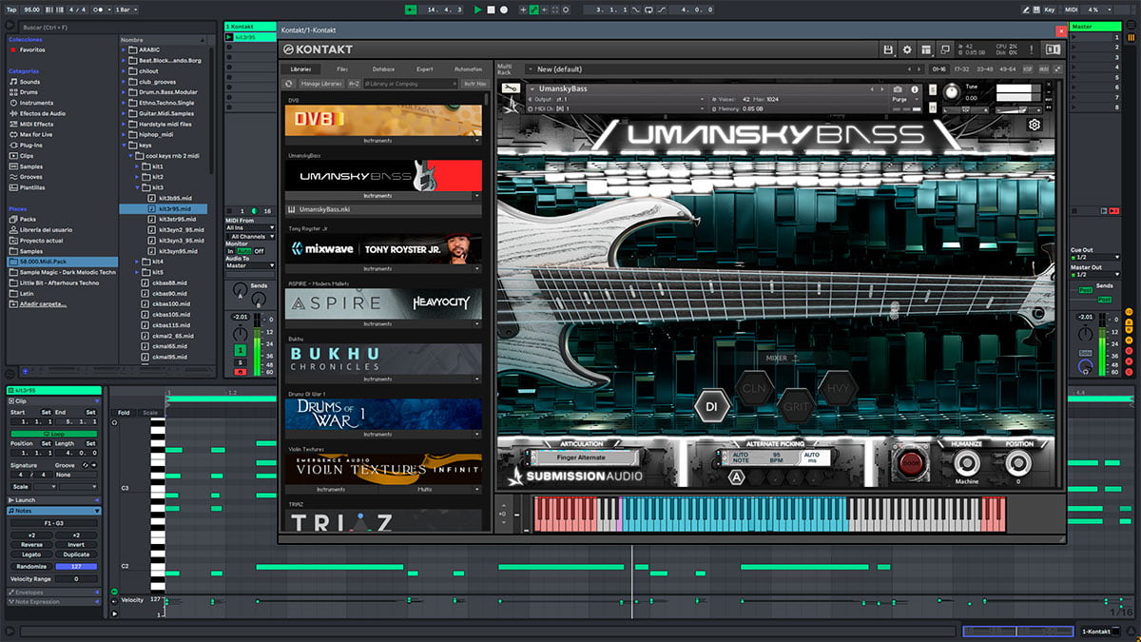The image size is (1141, 642).
Task: Click the Humanize knob
Action: pyautogui.click(x=967, y=463)
